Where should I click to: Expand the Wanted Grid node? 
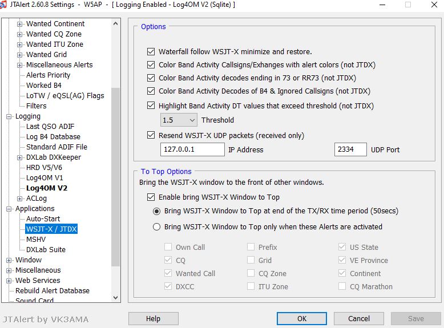[x=19, y=55]
